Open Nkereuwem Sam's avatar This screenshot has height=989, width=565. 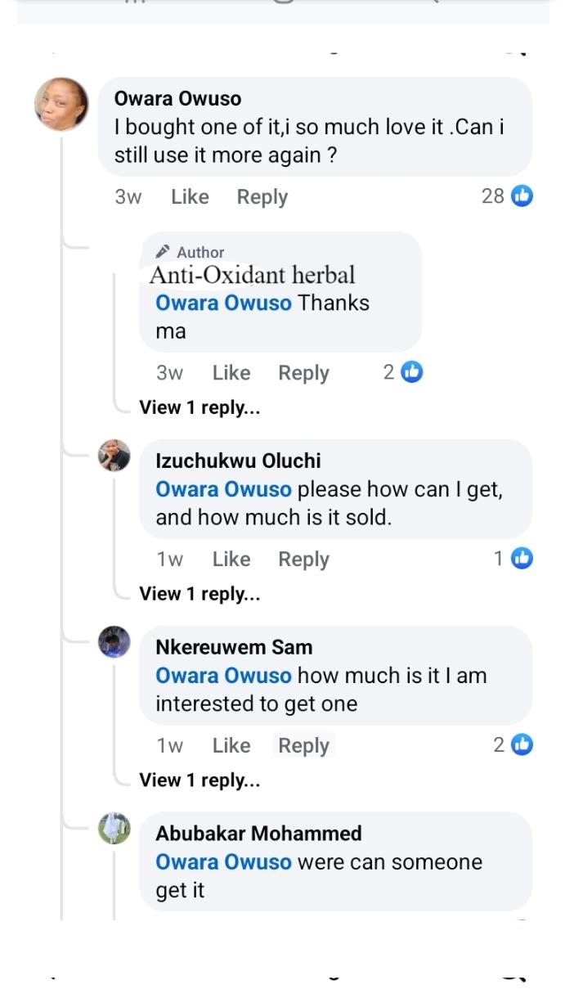pyautogui.click(x=114, y=641)
